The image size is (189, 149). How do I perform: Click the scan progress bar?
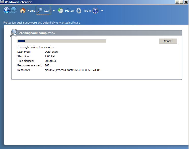62,41
